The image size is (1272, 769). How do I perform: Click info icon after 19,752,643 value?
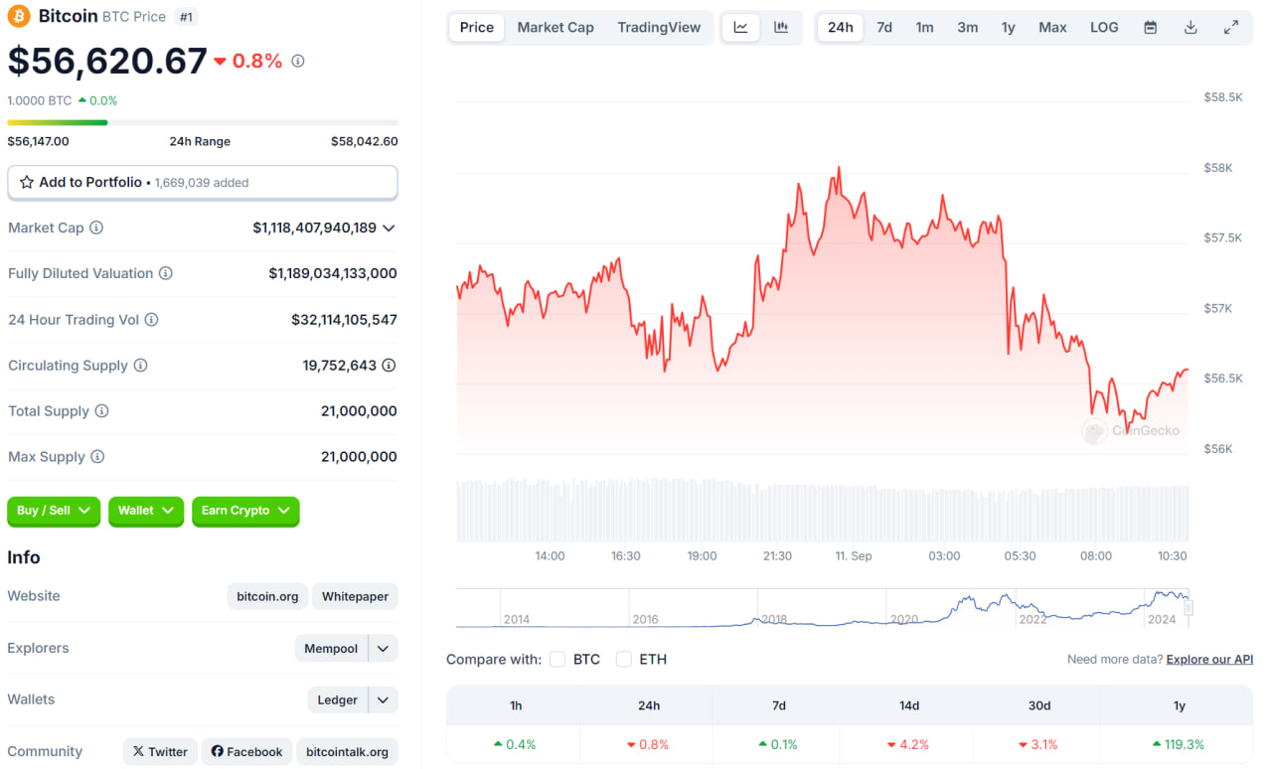coord(389,366)
